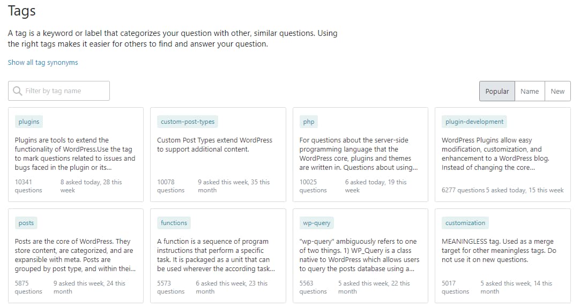Open the plugins tag
Screen dimensions: 580x307
pyautogui.click(x=29, y=122)
